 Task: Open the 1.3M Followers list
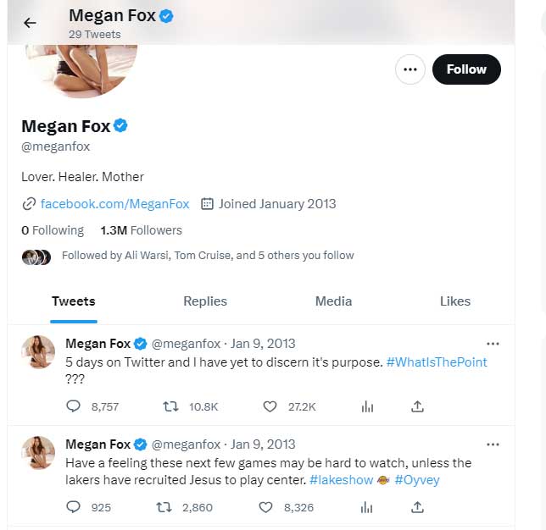point(141,230)
